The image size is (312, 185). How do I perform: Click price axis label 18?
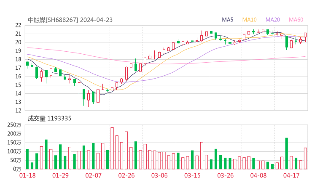coord(18,59)
